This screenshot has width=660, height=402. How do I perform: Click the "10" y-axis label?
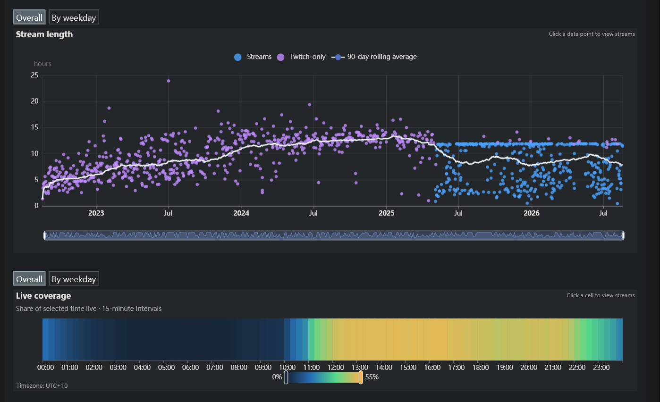[34, 154]
